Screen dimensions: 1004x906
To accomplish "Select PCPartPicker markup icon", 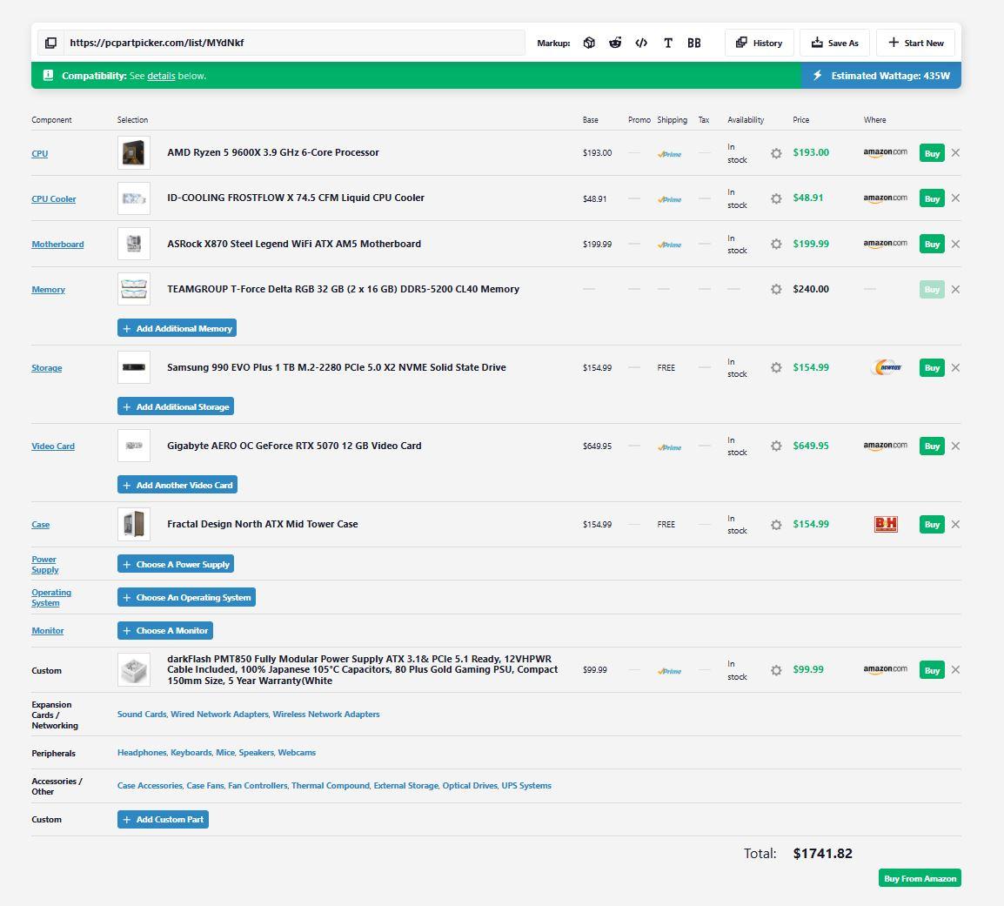I will (589, 43).
